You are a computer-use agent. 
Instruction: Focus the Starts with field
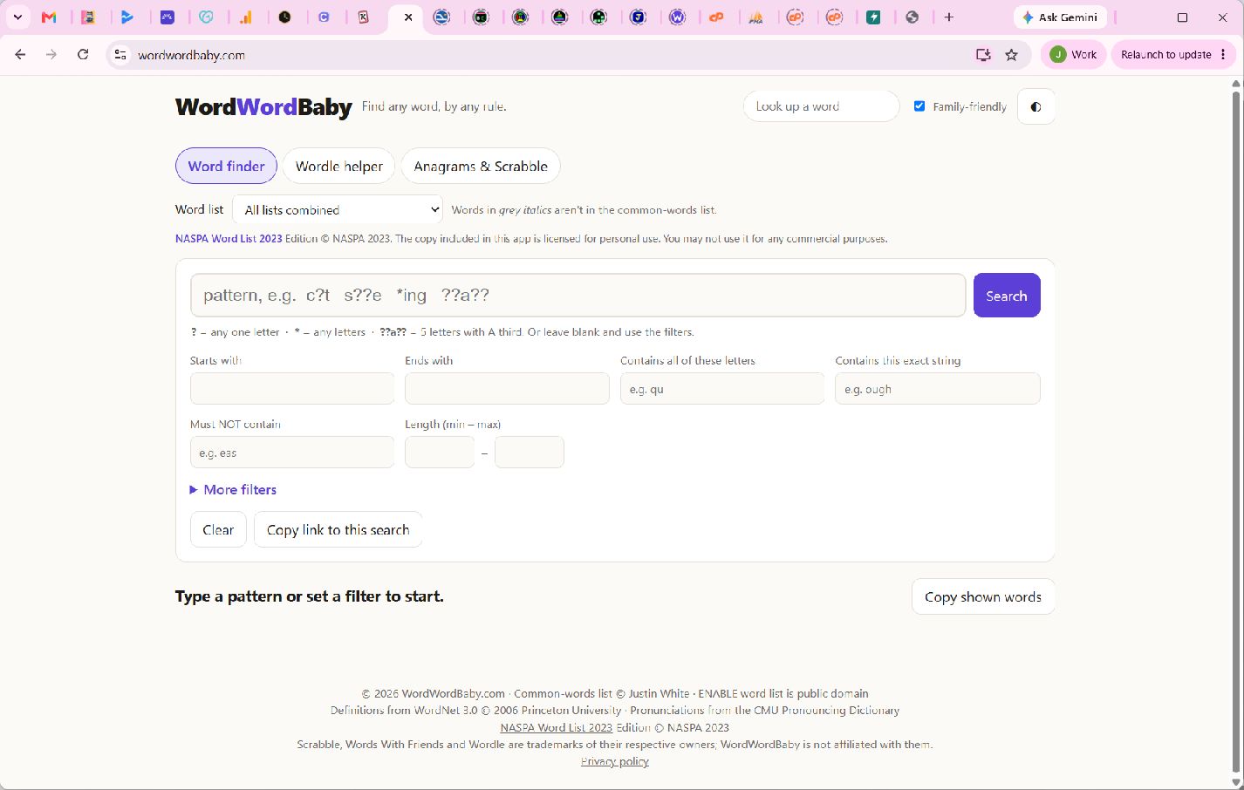coord(292,389)
